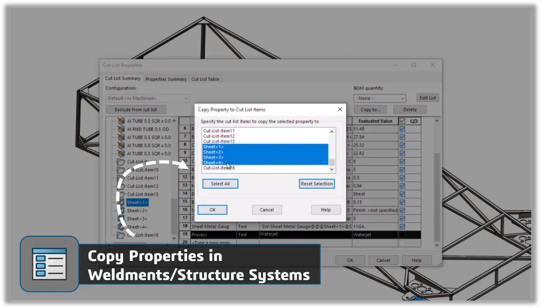Open the BOM quantity dropdown
The height and width of the screenshot is (308, 541).
[380, 98]
